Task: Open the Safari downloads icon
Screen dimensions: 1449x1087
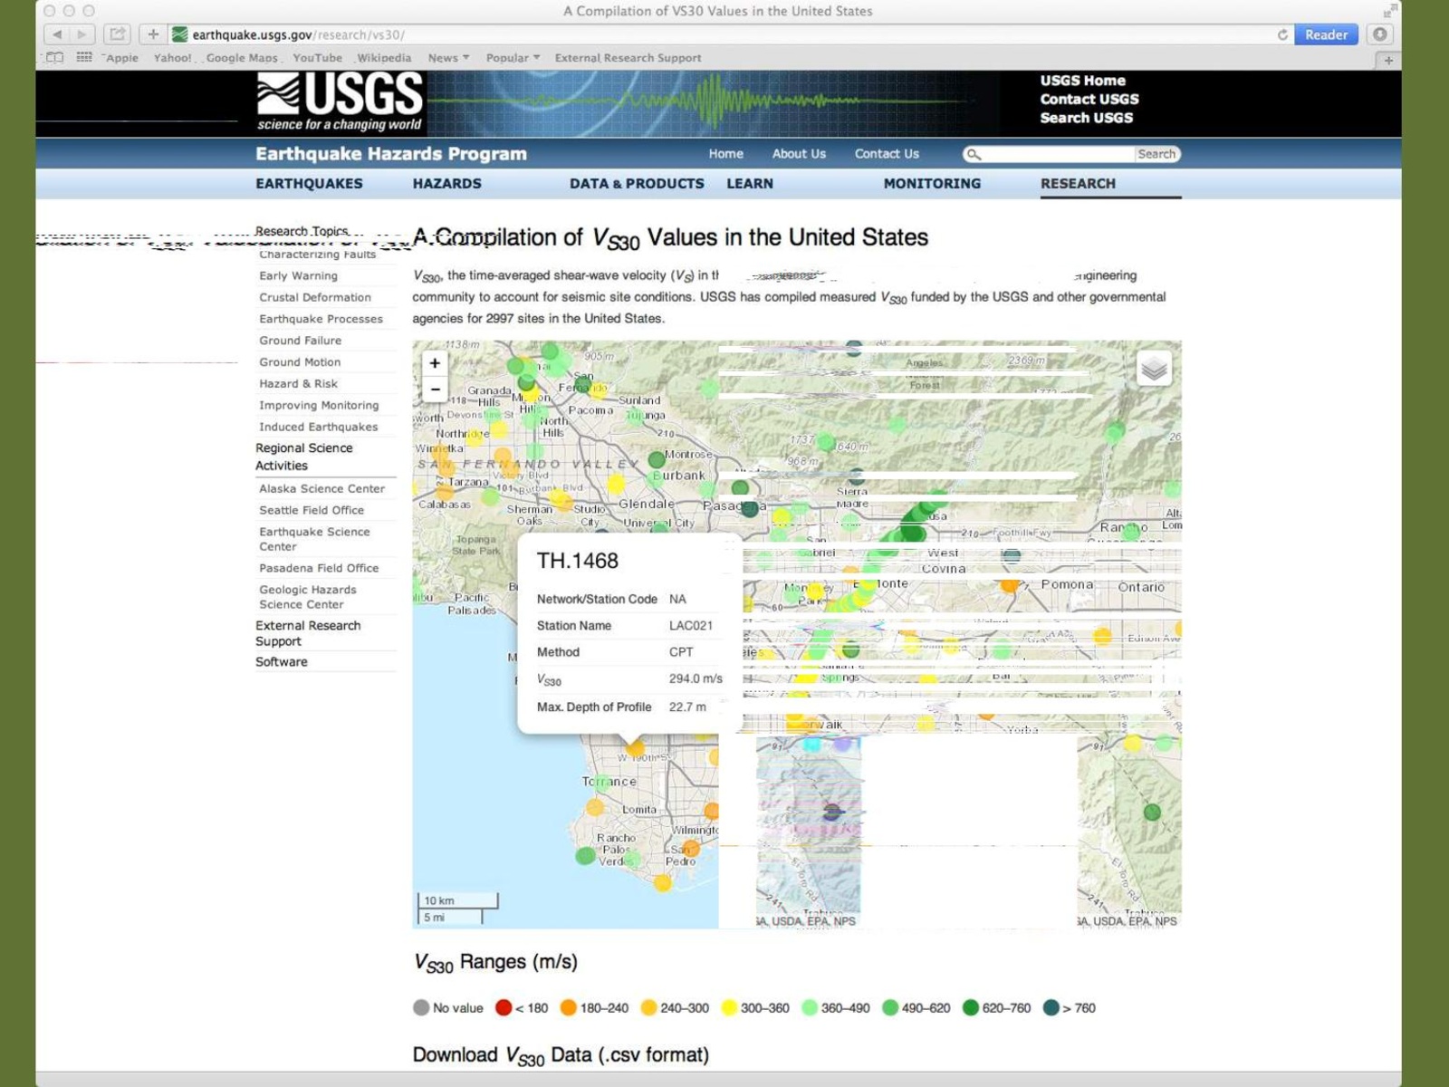Action: click(1379, 34)
